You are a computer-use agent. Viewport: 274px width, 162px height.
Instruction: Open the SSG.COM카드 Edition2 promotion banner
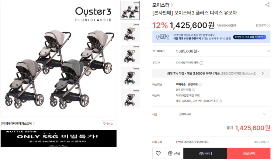pyautogui.click(x=211, y=73)
